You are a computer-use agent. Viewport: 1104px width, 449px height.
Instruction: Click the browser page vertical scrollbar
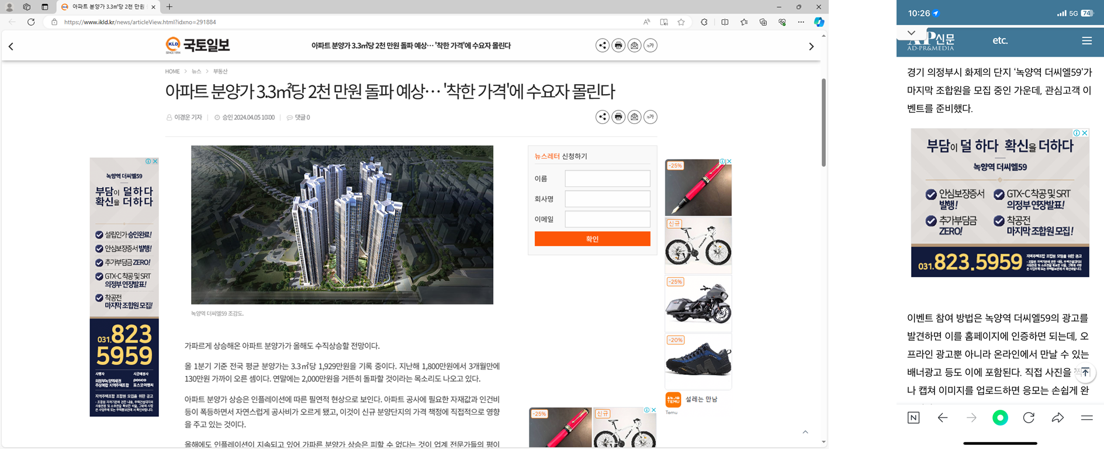pos(823,123)
